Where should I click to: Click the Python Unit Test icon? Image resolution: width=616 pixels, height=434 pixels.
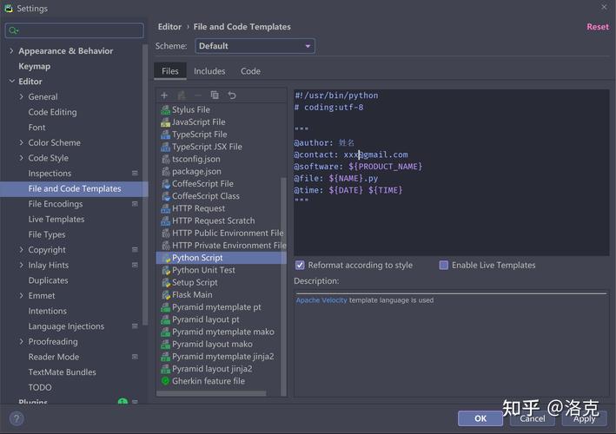(165, 270)
